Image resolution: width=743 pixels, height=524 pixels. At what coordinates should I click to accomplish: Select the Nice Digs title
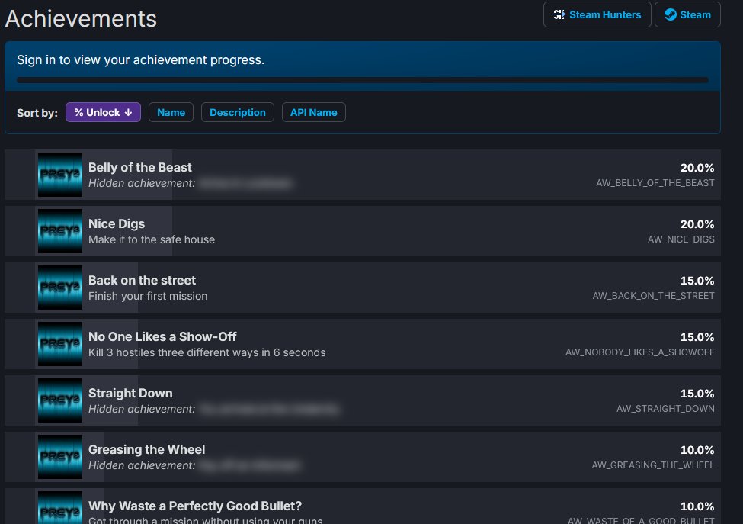[117, 223]
